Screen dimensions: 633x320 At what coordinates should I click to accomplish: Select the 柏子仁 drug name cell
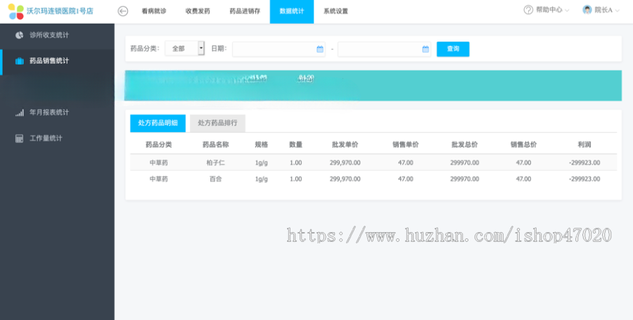tap(216, 162)
